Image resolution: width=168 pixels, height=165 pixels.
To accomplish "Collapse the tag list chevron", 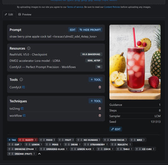I will tap(39, 154).
